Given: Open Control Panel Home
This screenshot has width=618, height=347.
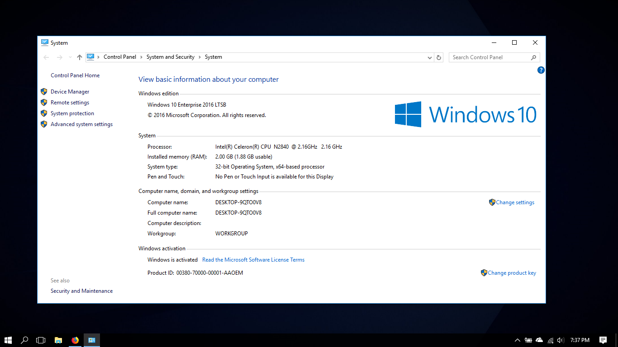Looking at the screenshot, I should coord(75,75).
